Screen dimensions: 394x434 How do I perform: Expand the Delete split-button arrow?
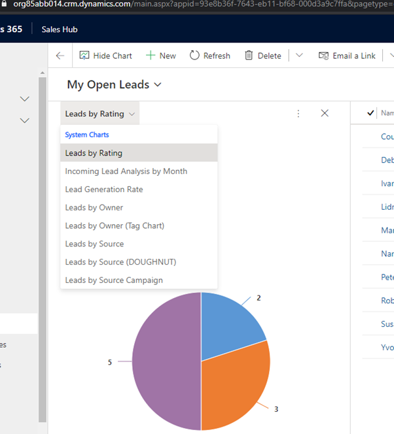(x=299, y=56)
